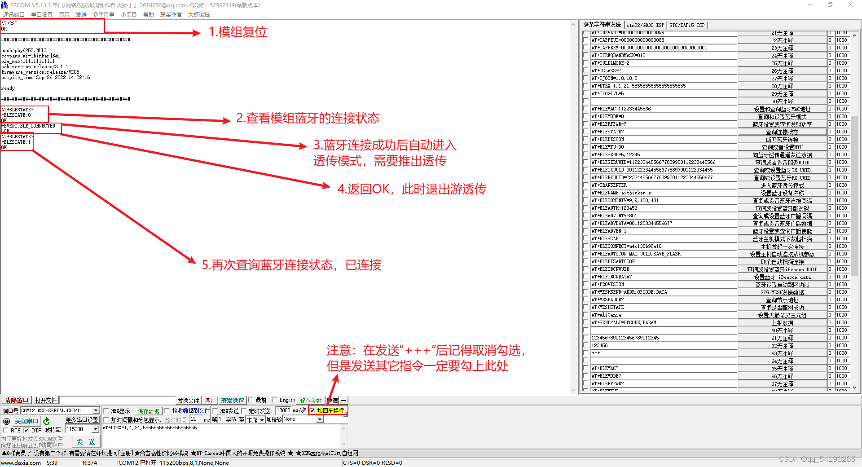Switch to the STC/IAP15 ISP tab
The height and width of the screenshot is (467, 862).
tap(687, 25)
